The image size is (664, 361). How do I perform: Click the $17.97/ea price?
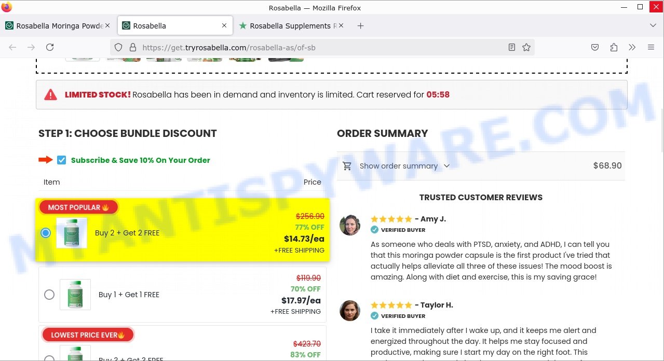coord(301,300)
